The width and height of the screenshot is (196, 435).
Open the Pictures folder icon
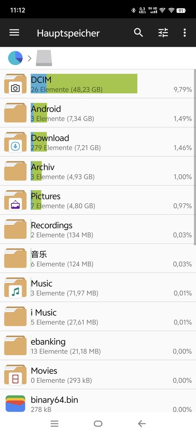[15, 200]
